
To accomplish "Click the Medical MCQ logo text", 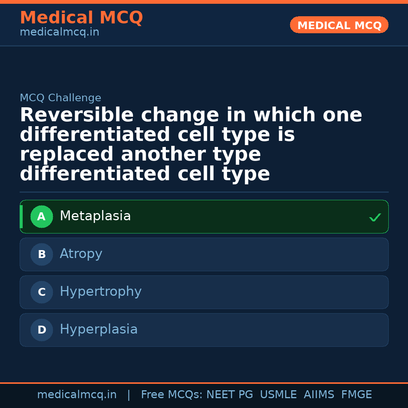I will (81, 17).
